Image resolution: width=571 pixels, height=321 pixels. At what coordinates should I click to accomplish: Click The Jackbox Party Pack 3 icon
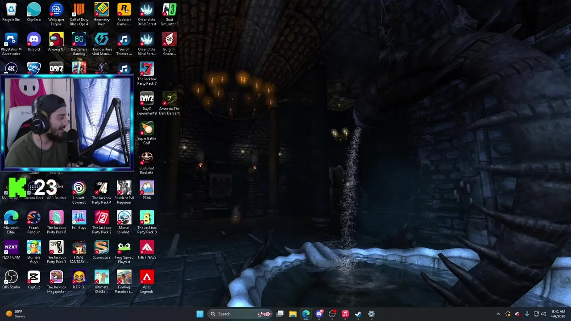[x=56, y=252]
